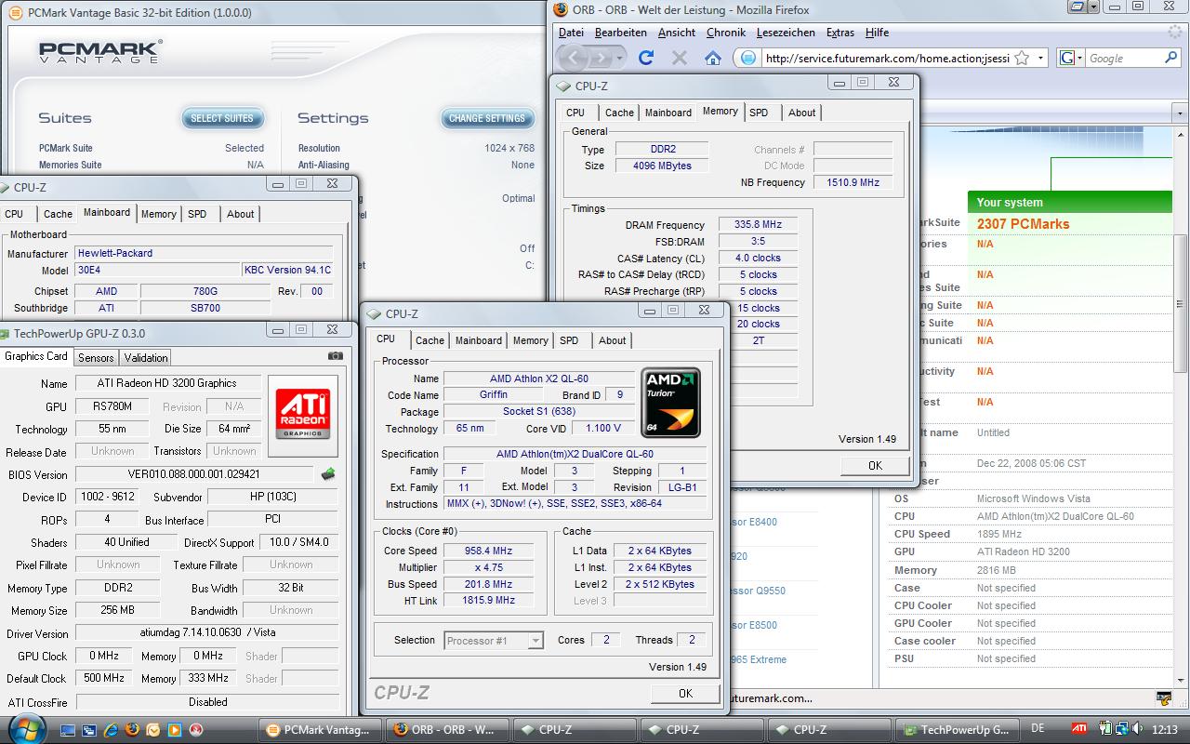
Task: Click the Firefox forward arrow
Action: tap(602, 58)
